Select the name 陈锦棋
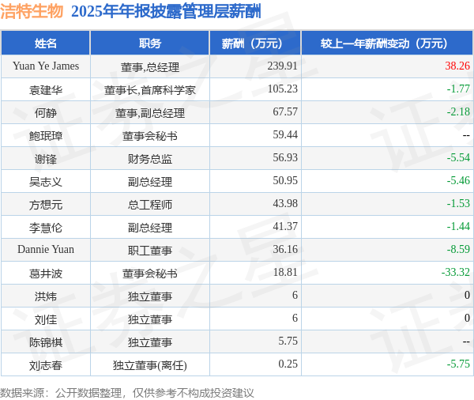The image size is (474, 400). tap(46, 342)
